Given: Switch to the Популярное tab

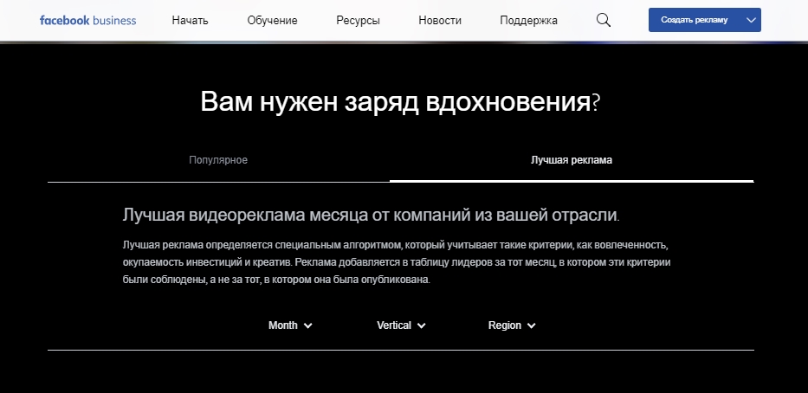Looking at the screenshot, I should click(218, 160).
